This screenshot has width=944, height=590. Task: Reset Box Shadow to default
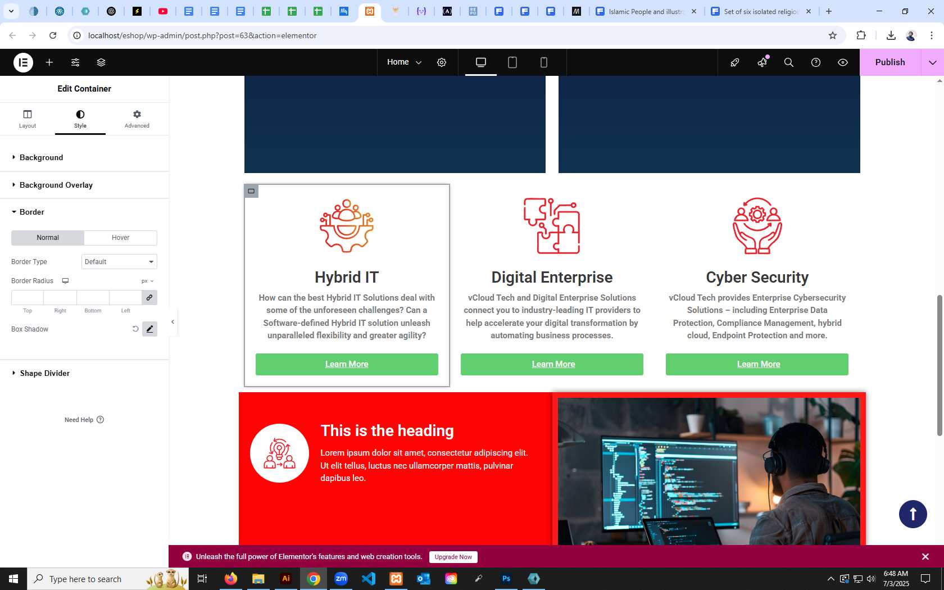pos(135,329)
